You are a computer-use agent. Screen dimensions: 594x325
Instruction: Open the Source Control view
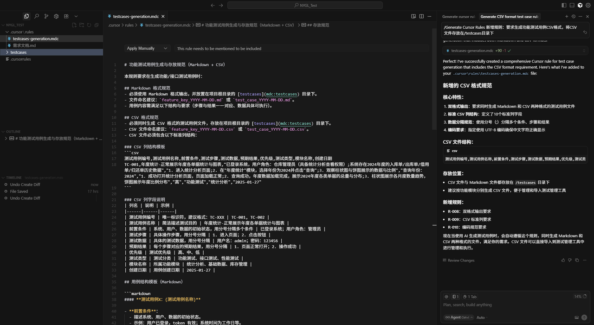46,16
